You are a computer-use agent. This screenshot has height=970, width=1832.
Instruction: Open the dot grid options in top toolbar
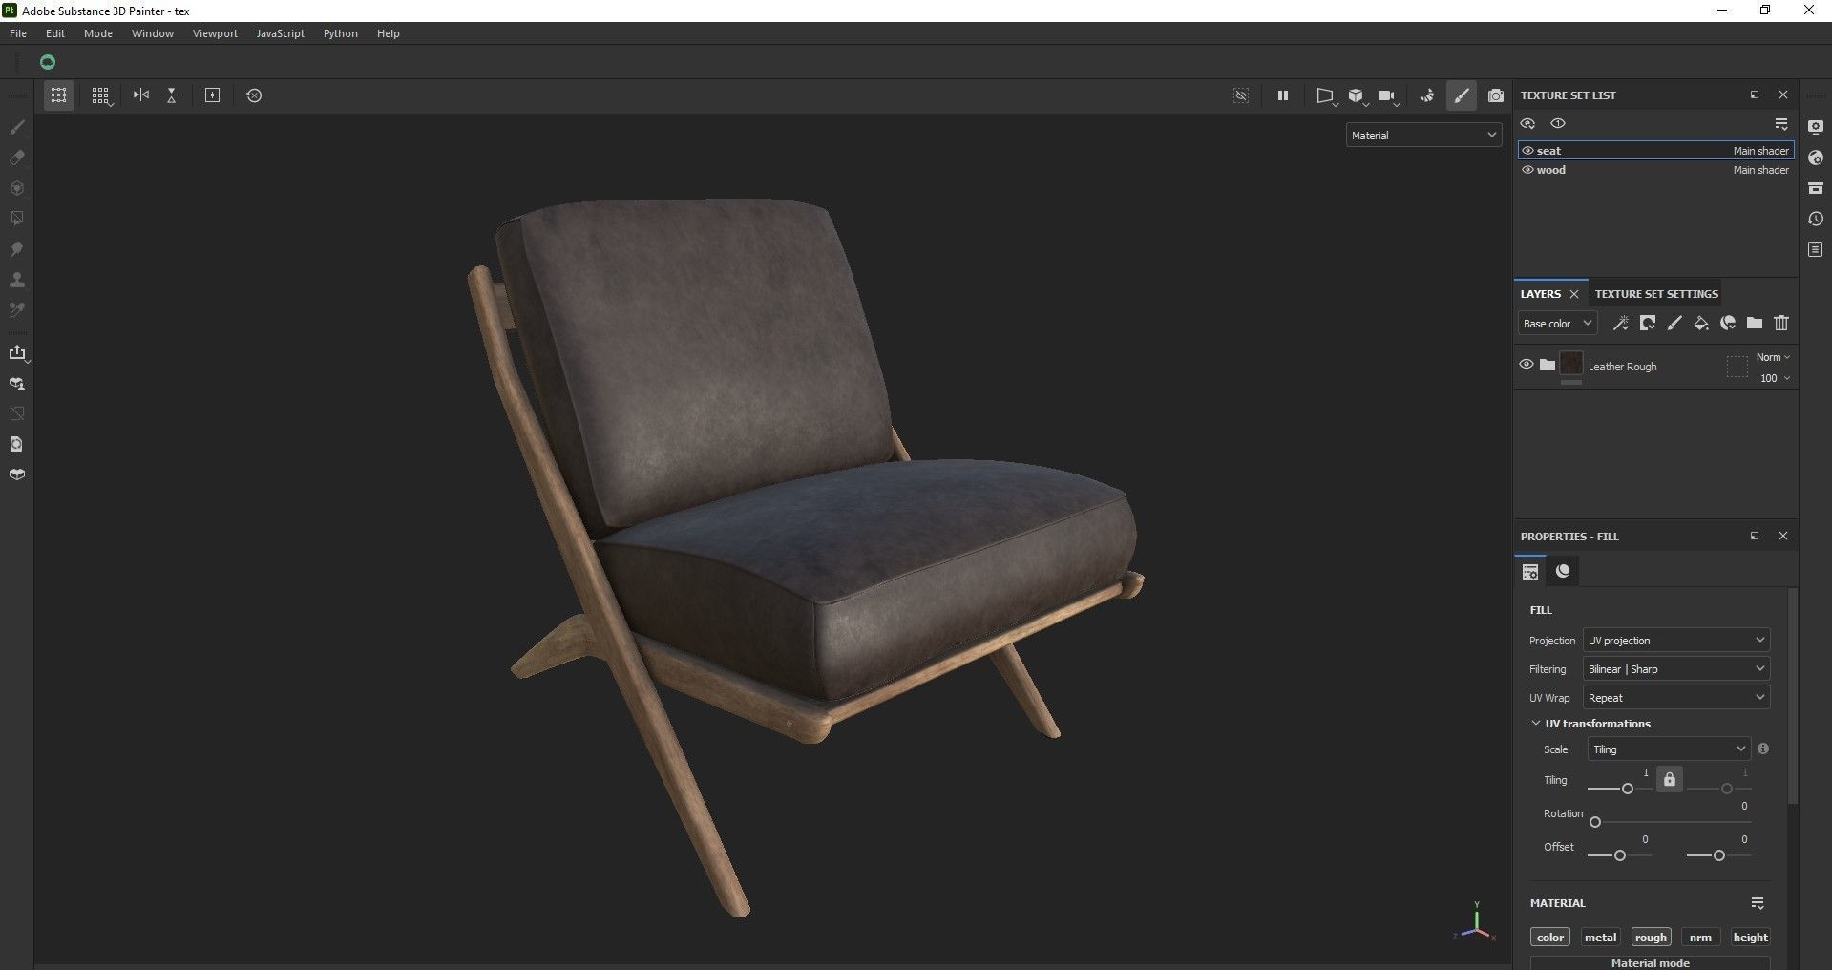pyautogui.click(x=100, y=95)
